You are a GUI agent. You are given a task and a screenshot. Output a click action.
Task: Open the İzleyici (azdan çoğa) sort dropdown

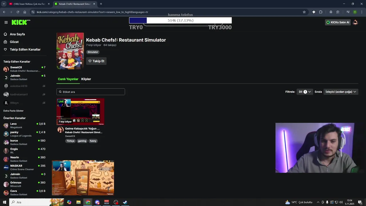[341, 92]
